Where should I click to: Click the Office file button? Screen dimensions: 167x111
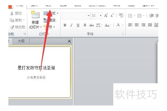coord(11,7)
